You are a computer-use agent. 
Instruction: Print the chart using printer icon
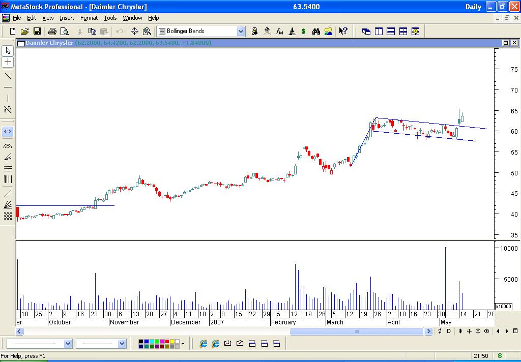pos(52,31)
